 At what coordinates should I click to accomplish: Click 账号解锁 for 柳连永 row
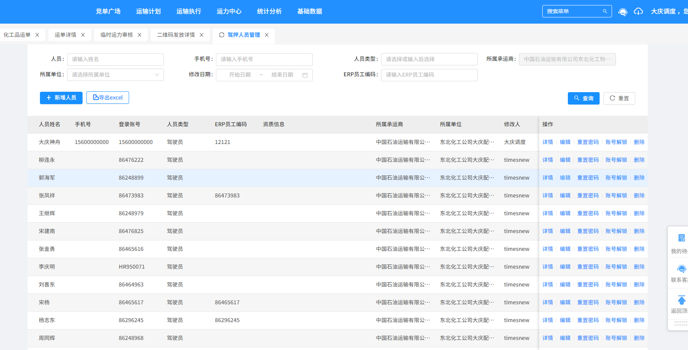(616, 160)
